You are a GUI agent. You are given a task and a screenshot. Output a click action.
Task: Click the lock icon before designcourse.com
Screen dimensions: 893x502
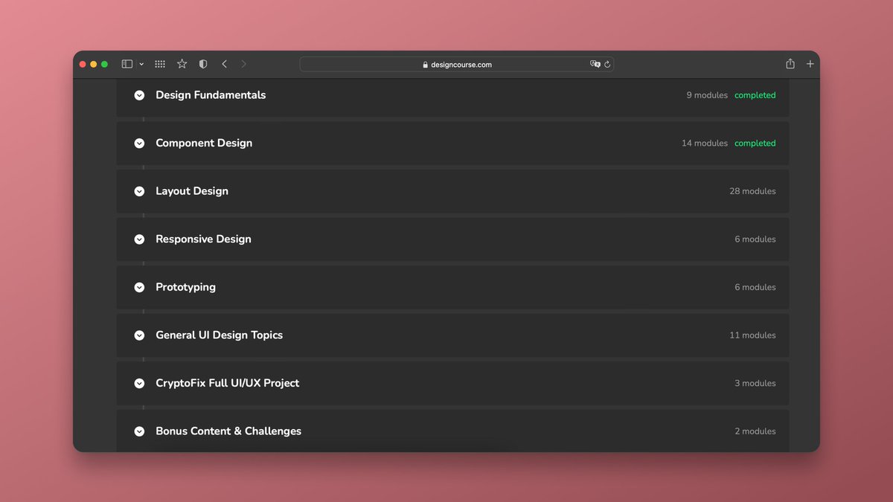click(426, 65)
